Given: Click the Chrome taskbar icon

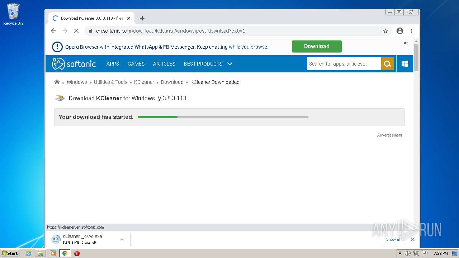Looking at the screenshot, I should coord(65,253).
